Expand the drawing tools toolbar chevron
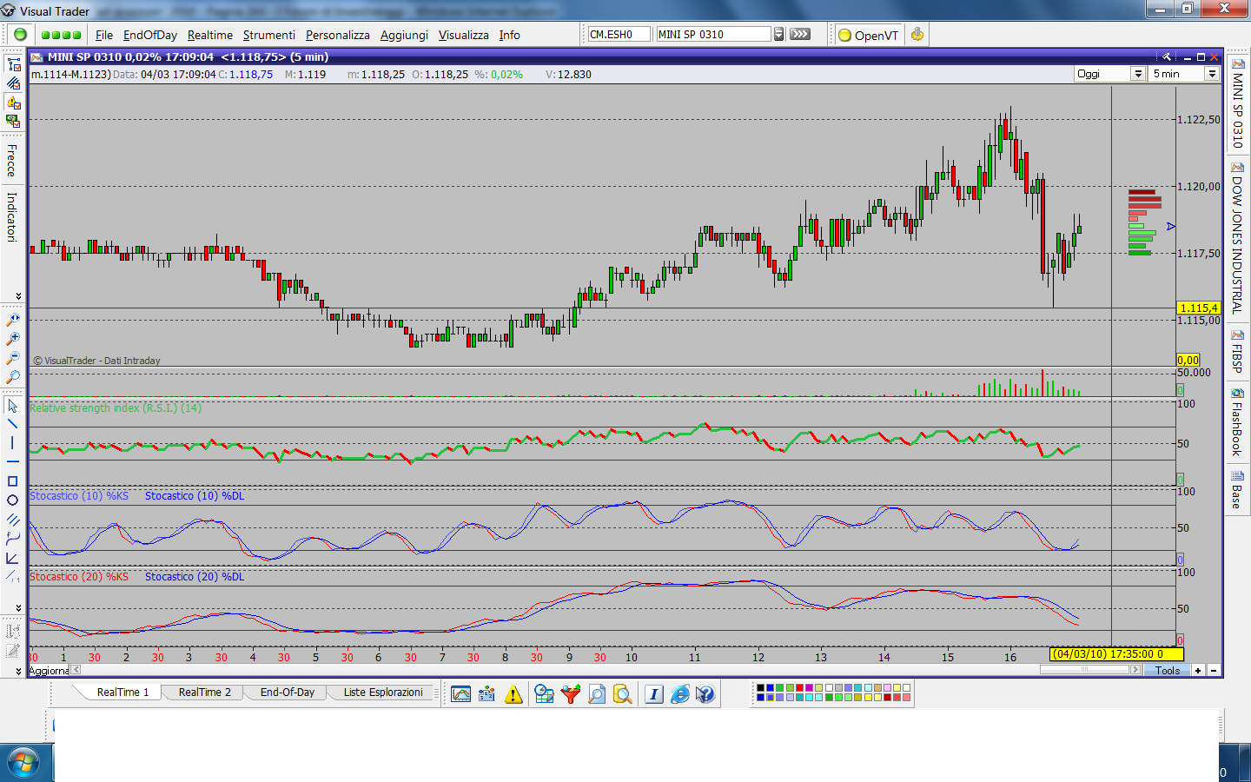The image size is (1251, 782). (x=18, y=607)
